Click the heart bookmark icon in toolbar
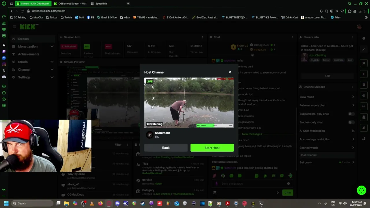This screenshot has height=208, width=370. click(x=342, y=11)
